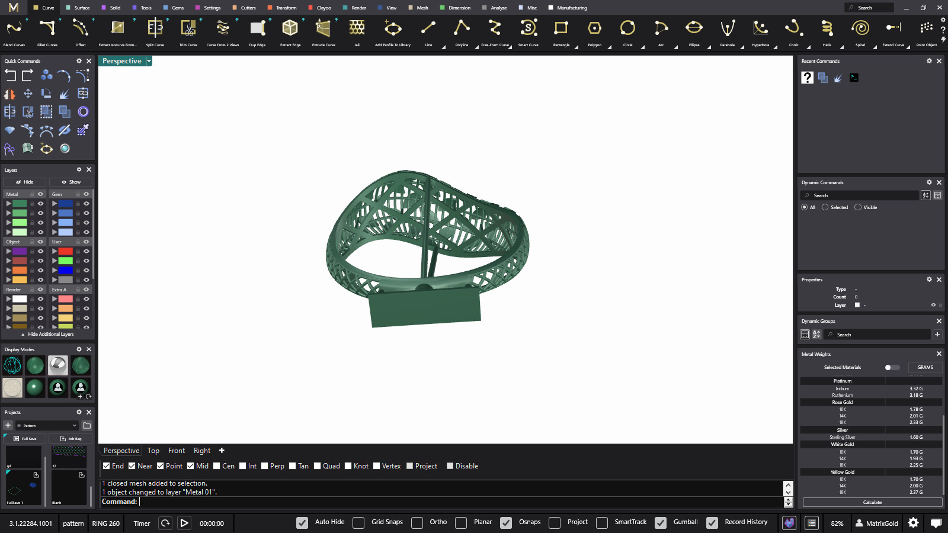
Task: Click the MatrixGold user button
Action: 877,524
